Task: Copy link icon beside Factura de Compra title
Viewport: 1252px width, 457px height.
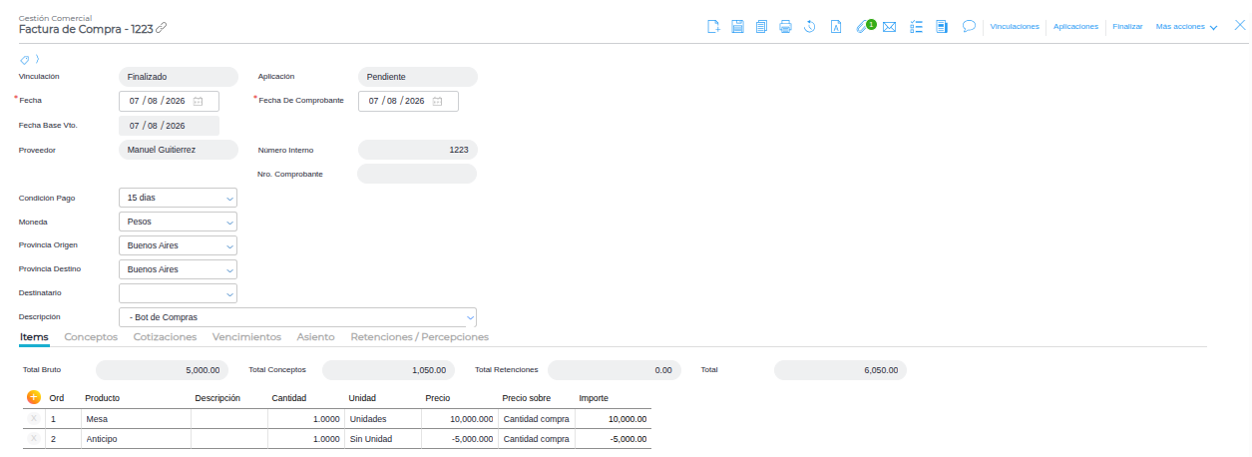Action: (x=162, y=28)
